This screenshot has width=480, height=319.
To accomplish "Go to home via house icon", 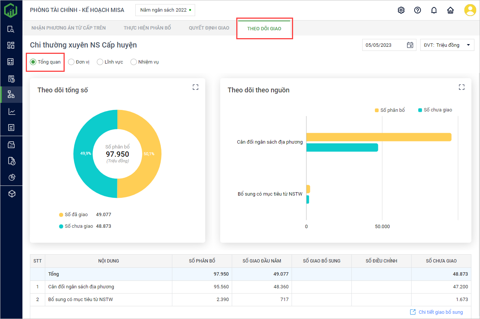I will click(x=450, y=10).
